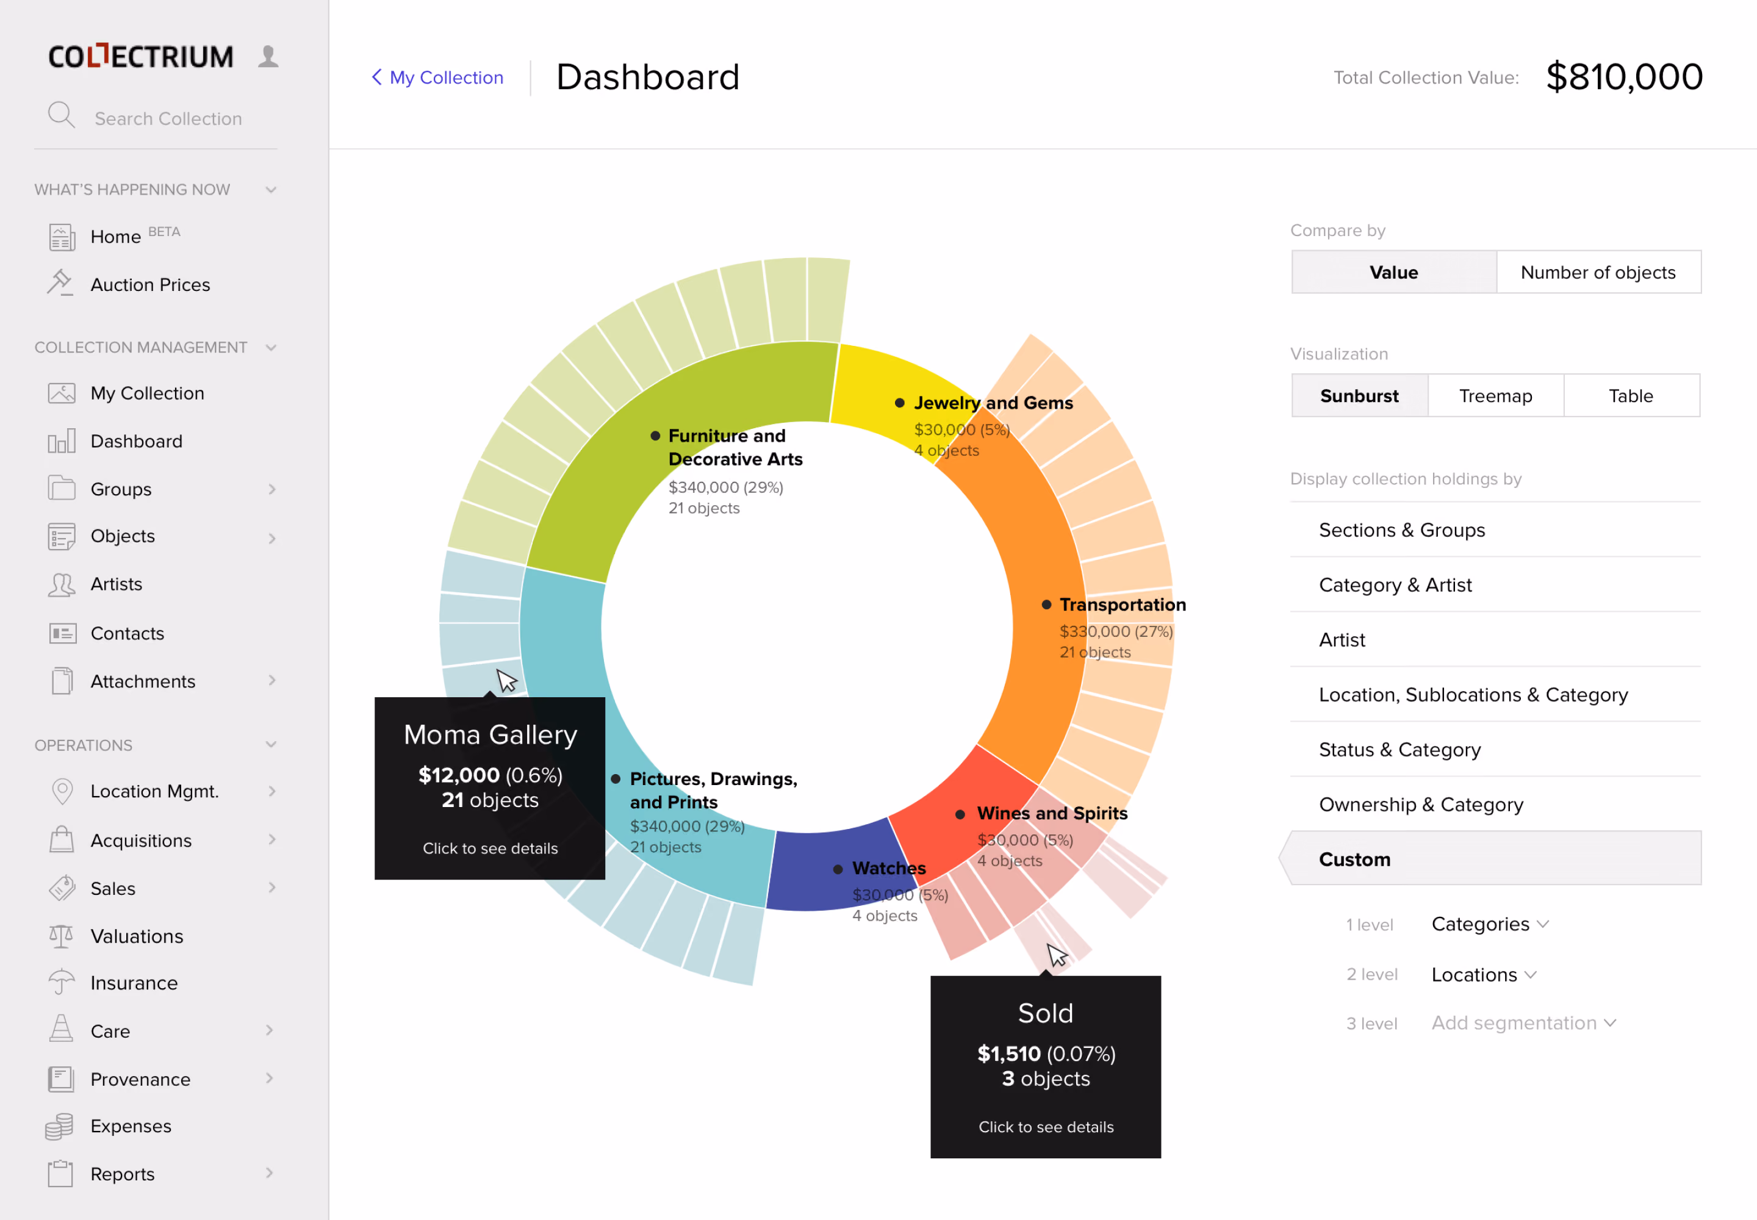This screenshot has width=1757, height=1220.
Task: Open the Reports sidebar item
Action: (x=160, y=1174)
